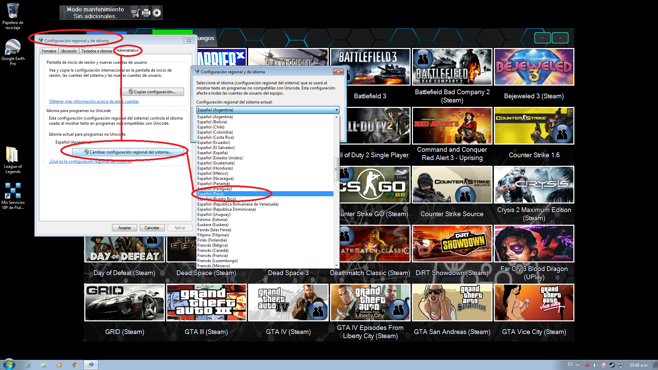Click locale list scroll-up arrow
This screenshot has height=370, width=658.
(336, 117)
